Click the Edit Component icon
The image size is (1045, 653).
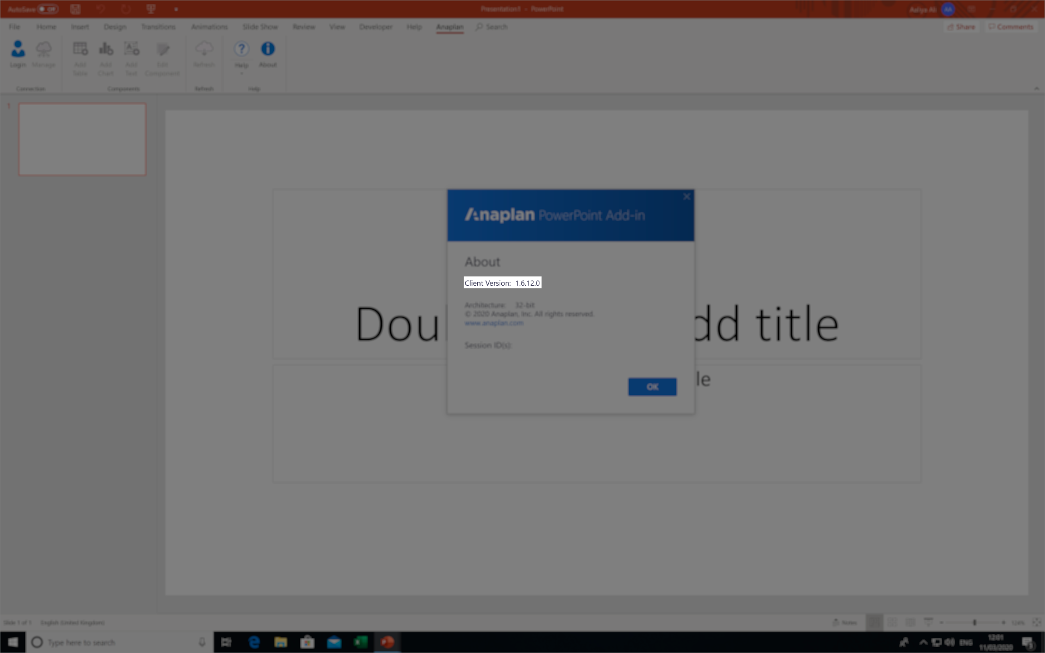[163, 49]
